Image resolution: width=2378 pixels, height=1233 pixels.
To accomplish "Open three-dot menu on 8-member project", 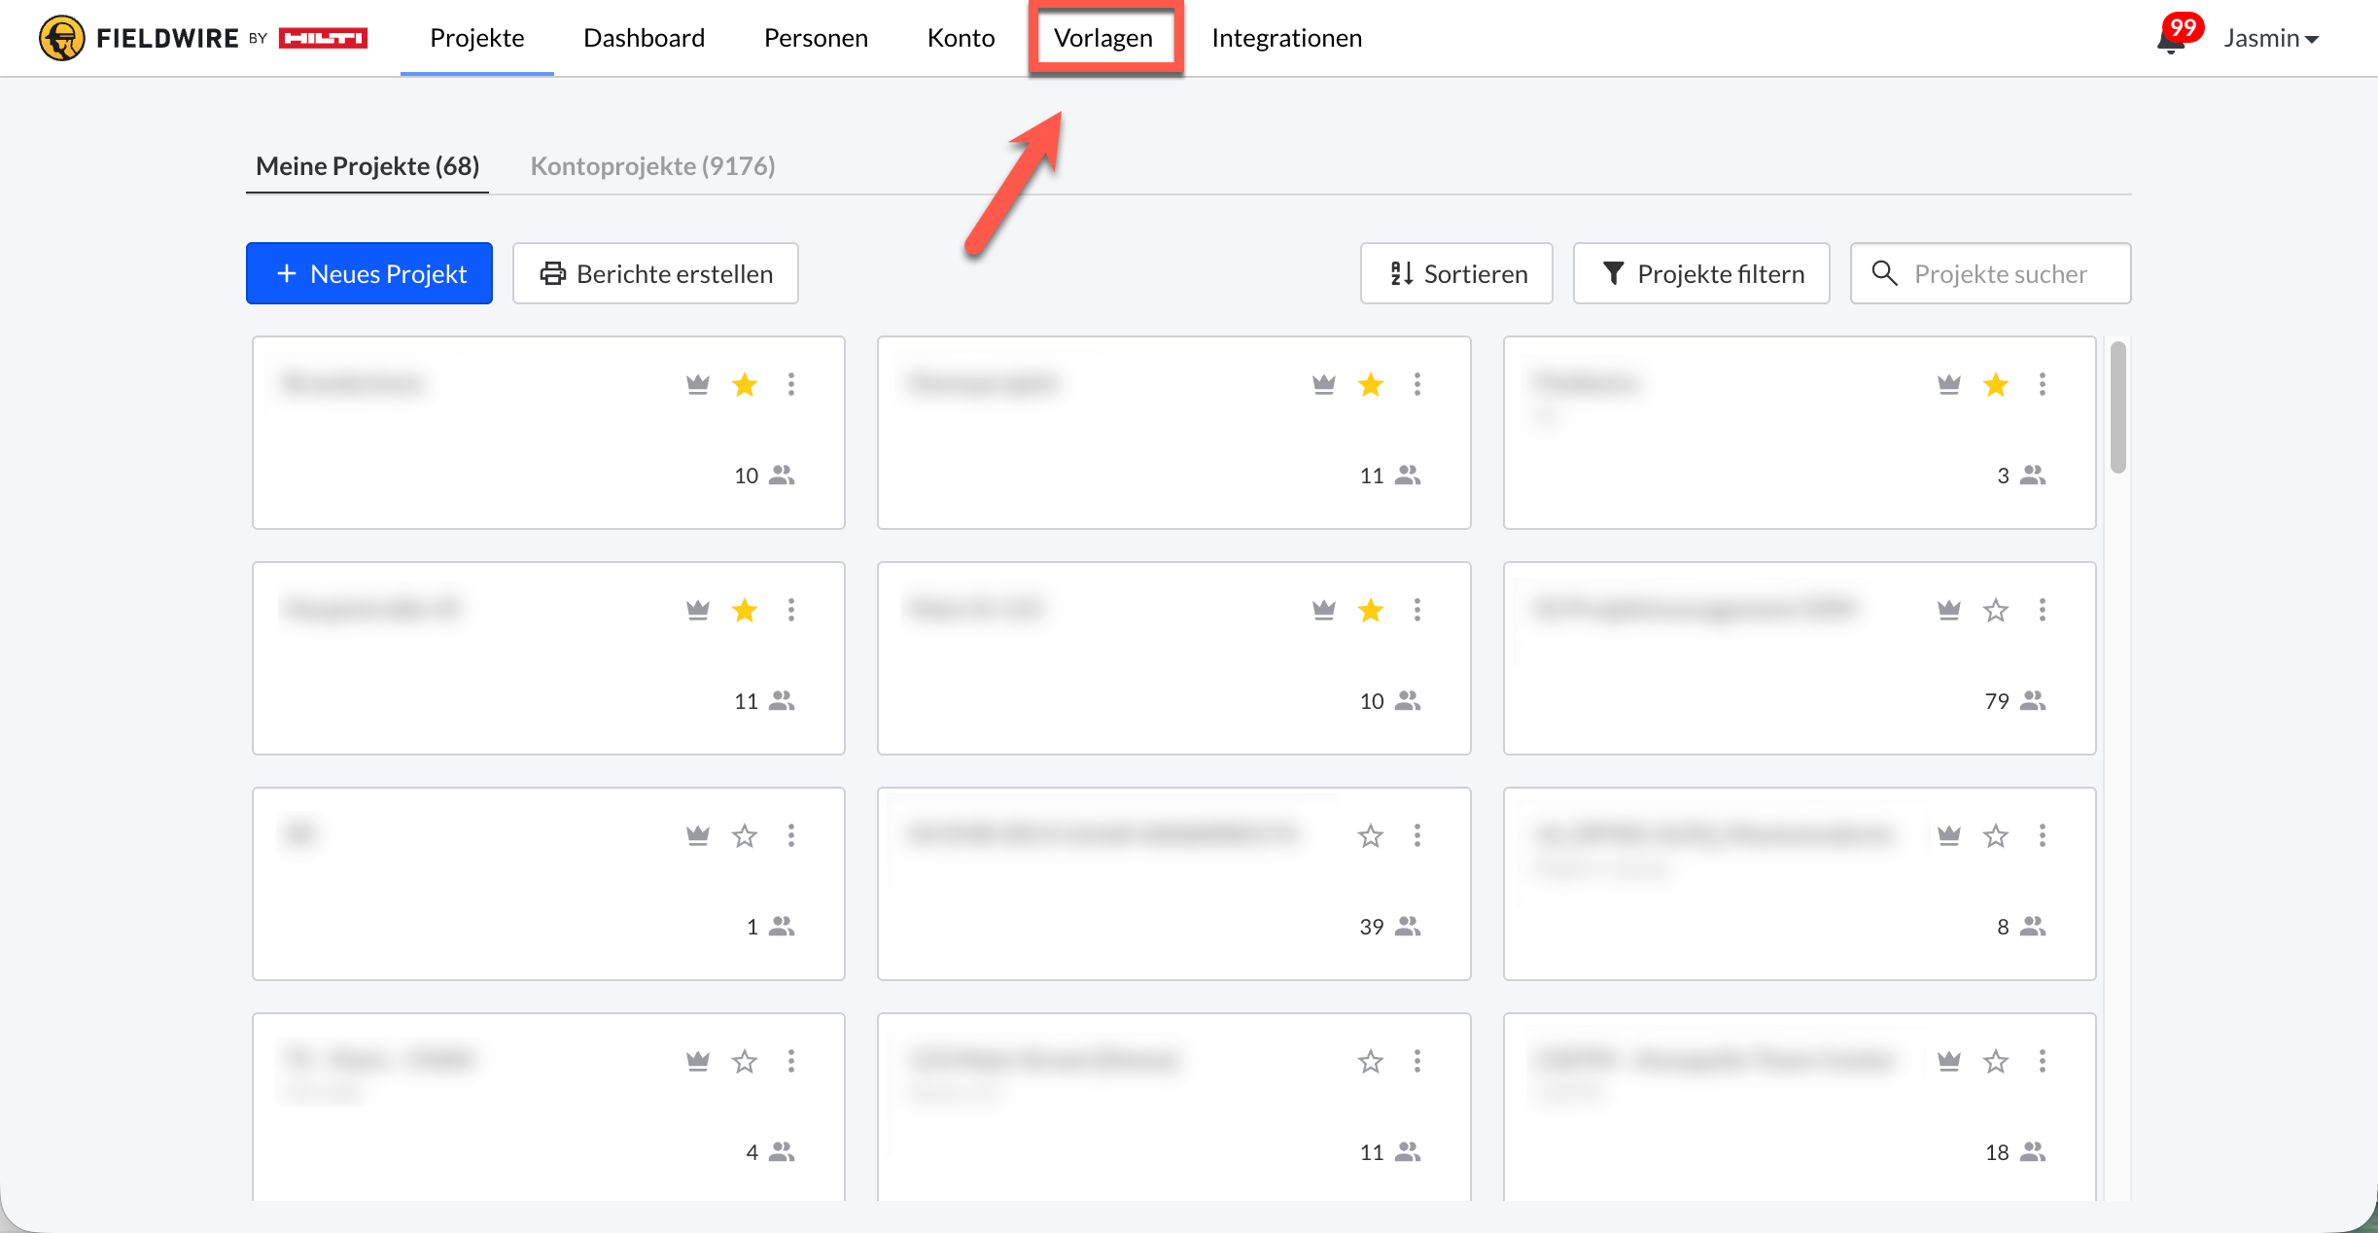I will coord(2042,835).
